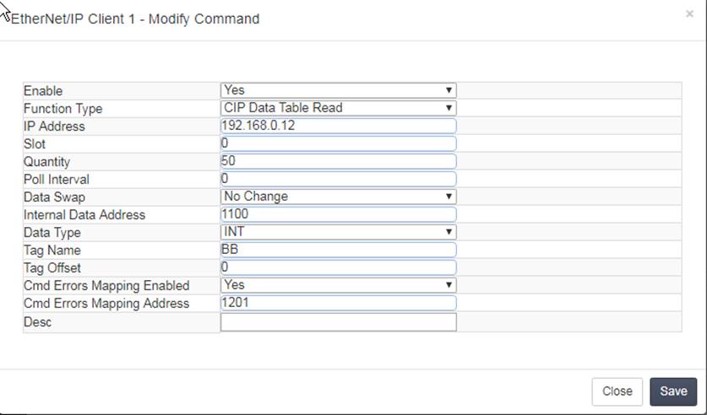Image resolution: width=707 pixels, height=415 pixels.
Task: Focus the Cmd Errors Mapping Address field
Action: [338, 303]
